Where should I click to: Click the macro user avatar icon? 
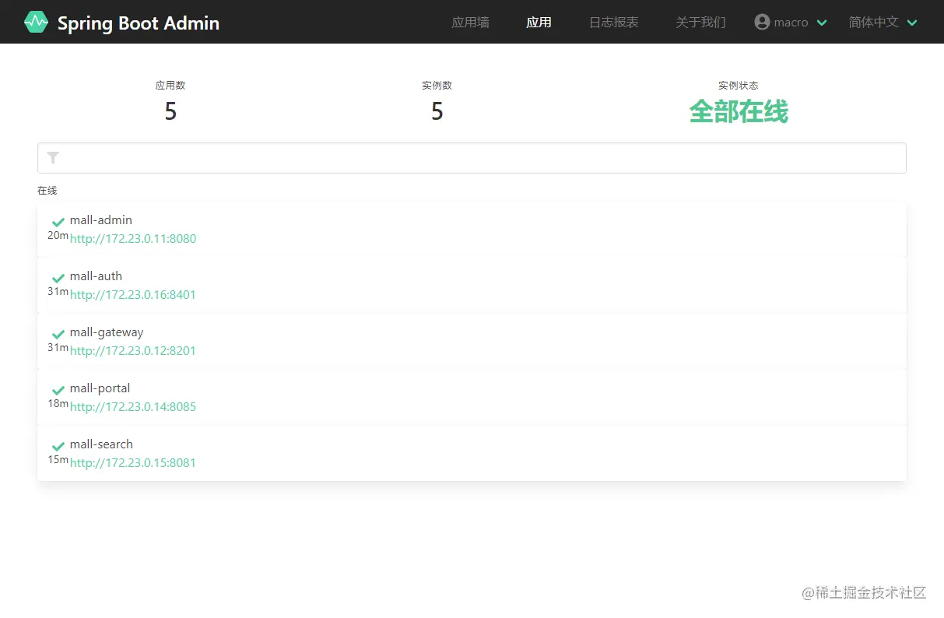pos(762,22)
